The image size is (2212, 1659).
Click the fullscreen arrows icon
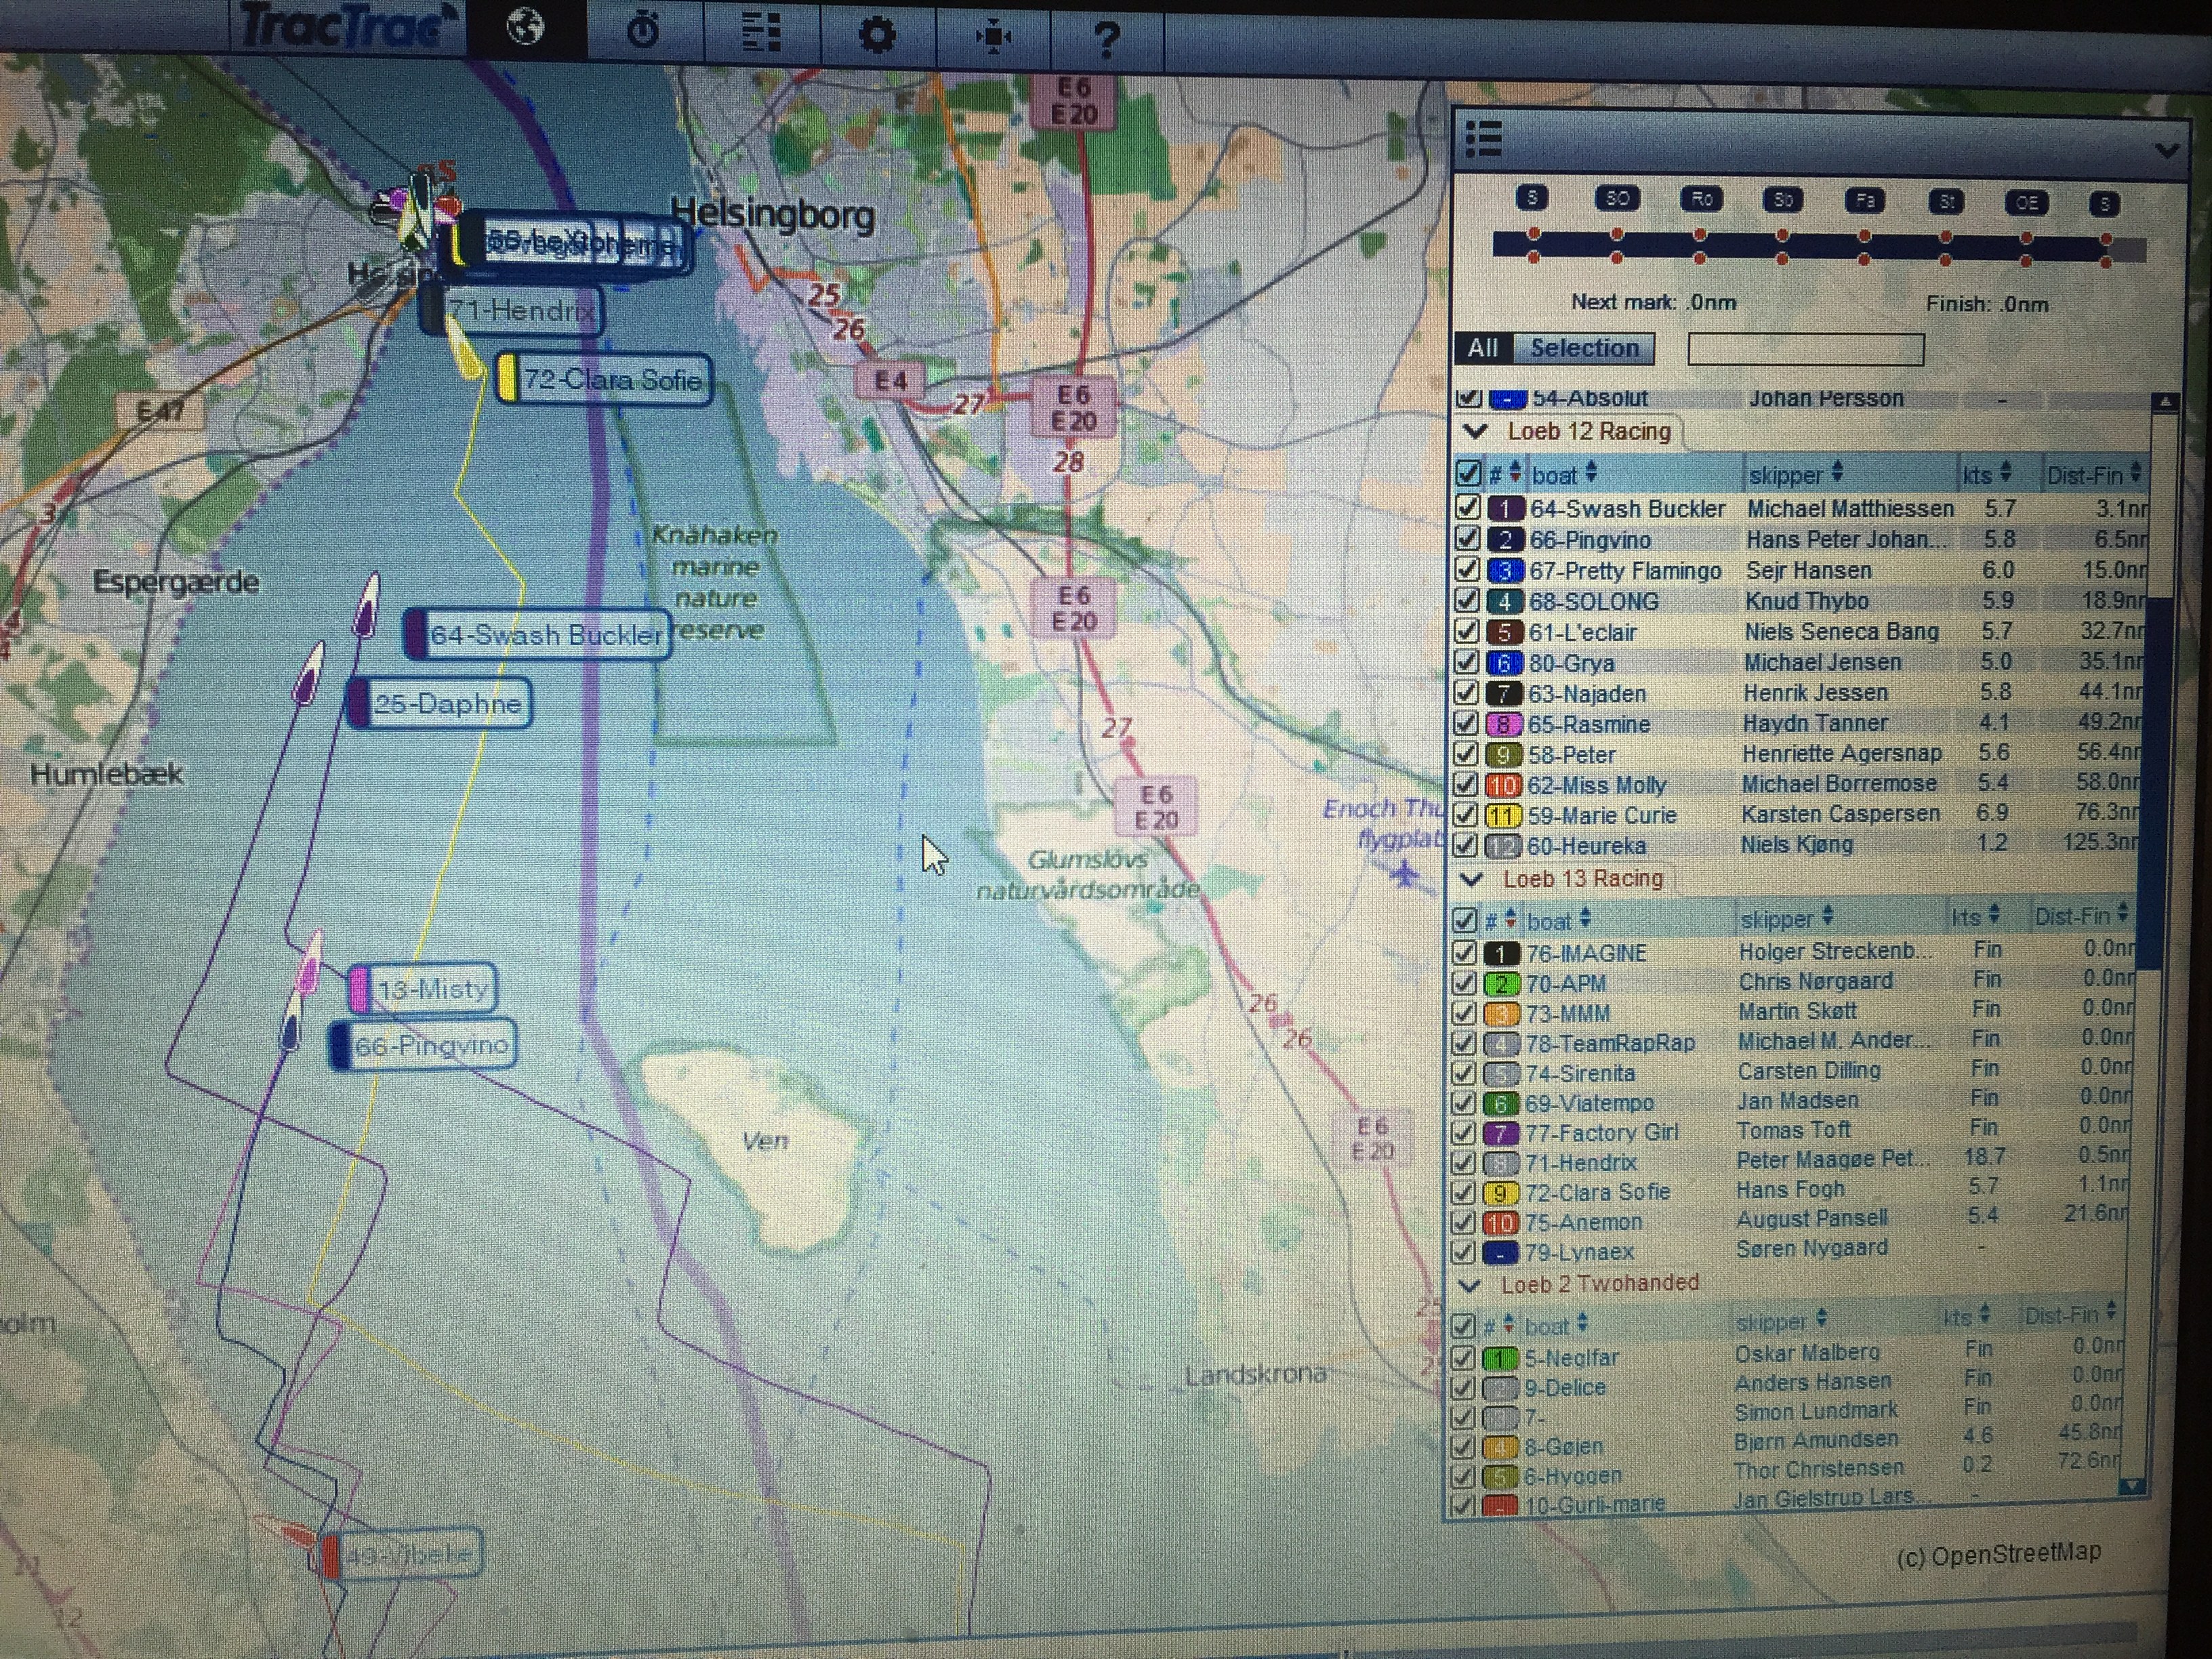(993, 38)
